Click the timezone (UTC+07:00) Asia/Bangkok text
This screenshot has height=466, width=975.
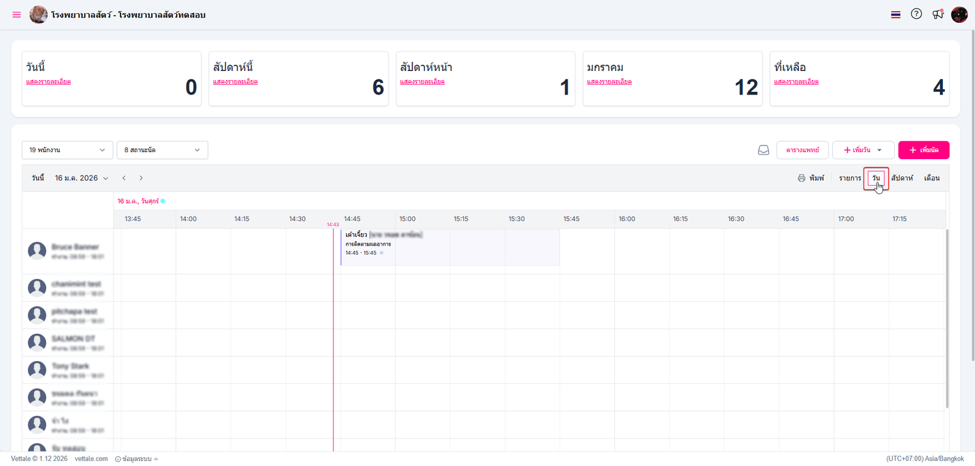coord(925,459)
